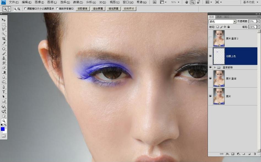This screenshot has height=162, width=261.
Task: Select the Eraser tool
Action: [x=4, y=68]
